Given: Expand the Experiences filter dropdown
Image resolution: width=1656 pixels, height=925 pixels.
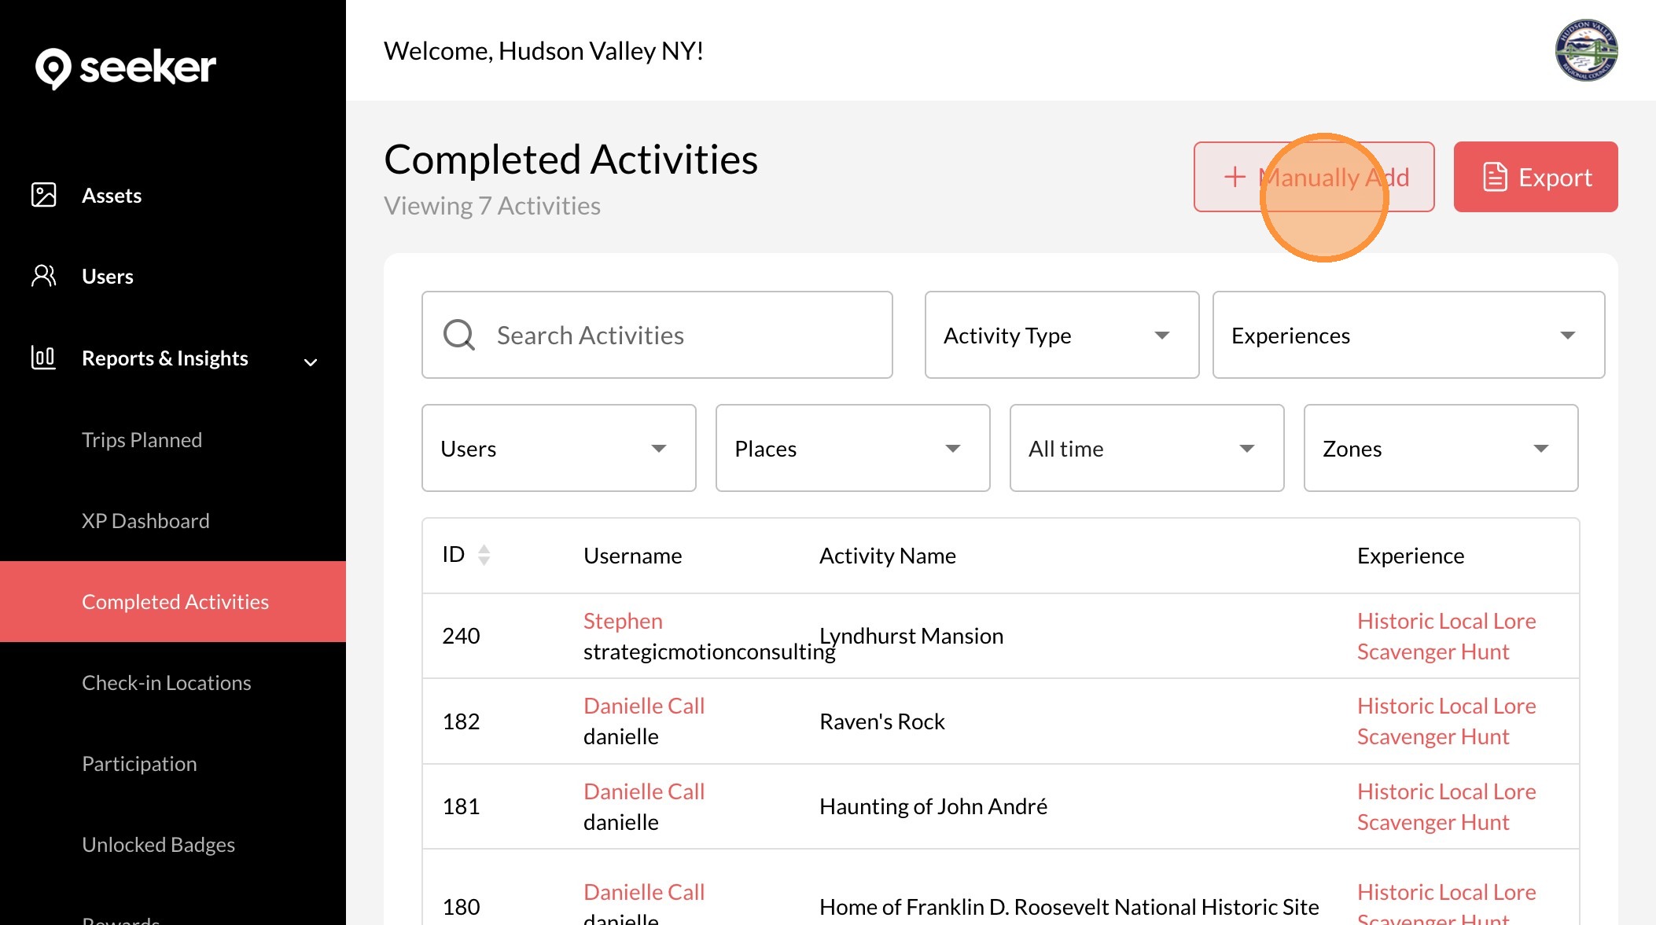Looking at the screenshot, I should (x=1408, y=335).
